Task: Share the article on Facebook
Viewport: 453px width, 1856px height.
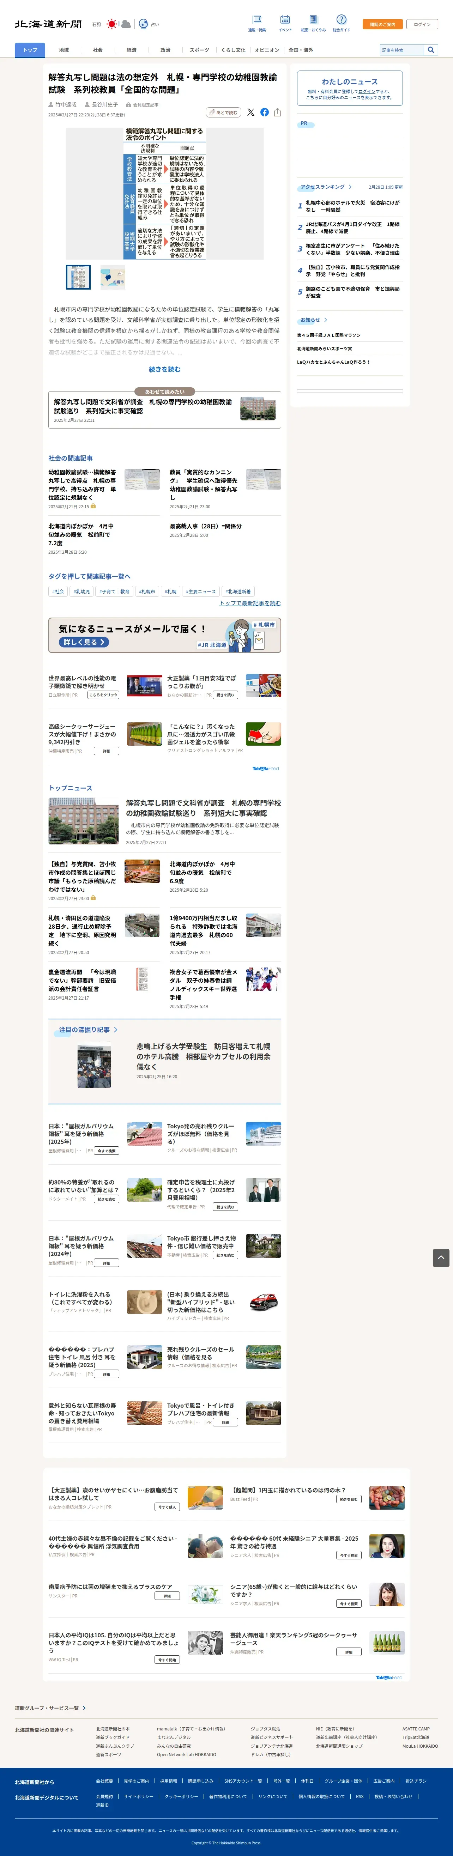Action: click(264, 113)
